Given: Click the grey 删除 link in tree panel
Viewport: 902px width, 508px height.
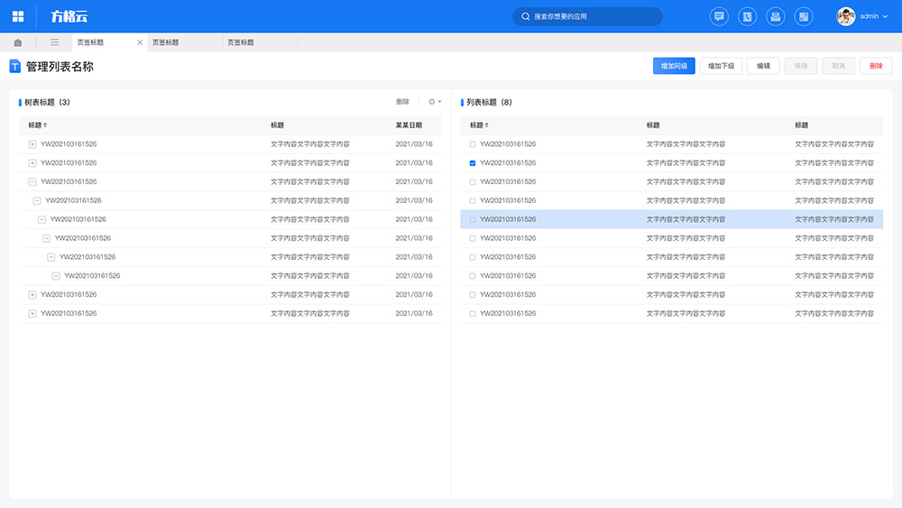Looking at the screenshot, I should tap(402, 102).
